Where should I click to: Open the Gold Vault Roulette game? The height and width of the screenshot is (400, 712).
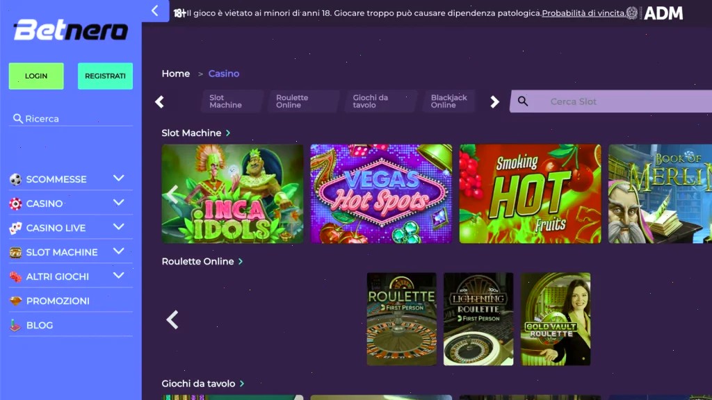556,319
